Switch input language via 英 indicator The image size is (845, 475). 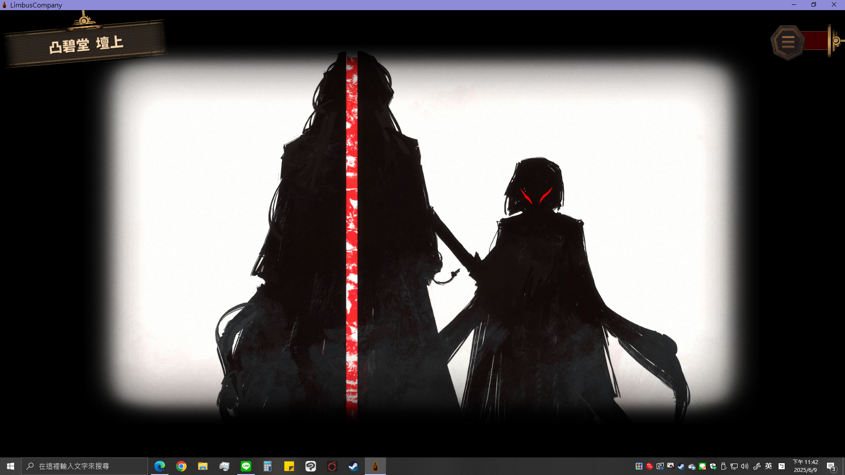pyautogui.click(x=769, y=466)
